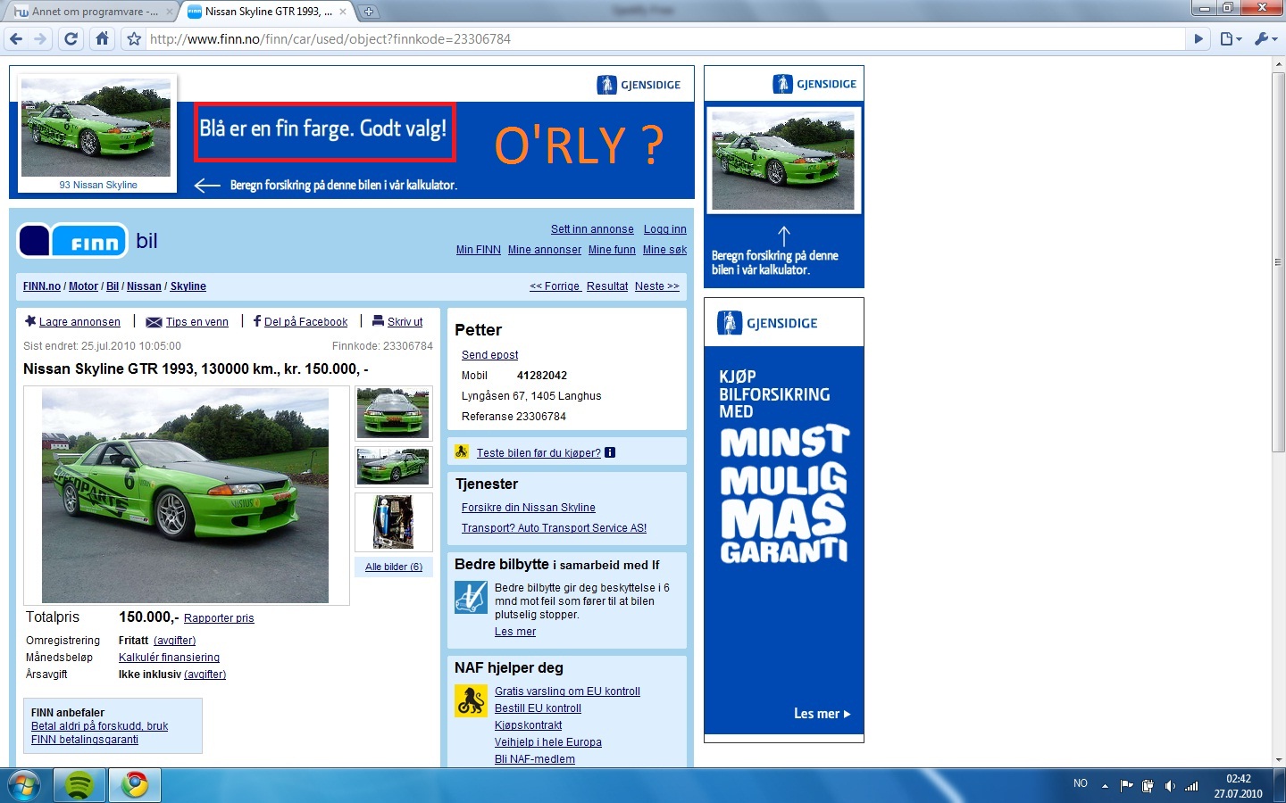
Task: Go to the Motor breadcrumb
Action: click(x=83, y=286)
